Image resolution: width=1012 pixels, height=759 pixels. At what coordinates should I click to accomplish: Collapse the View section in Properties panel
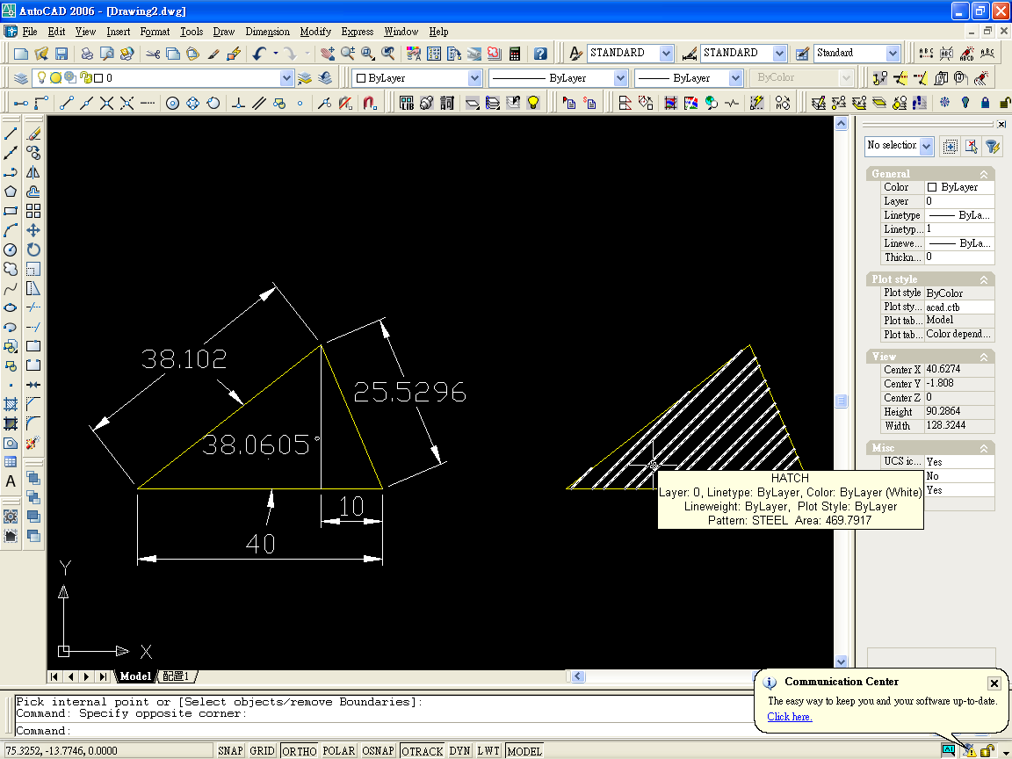984,357
